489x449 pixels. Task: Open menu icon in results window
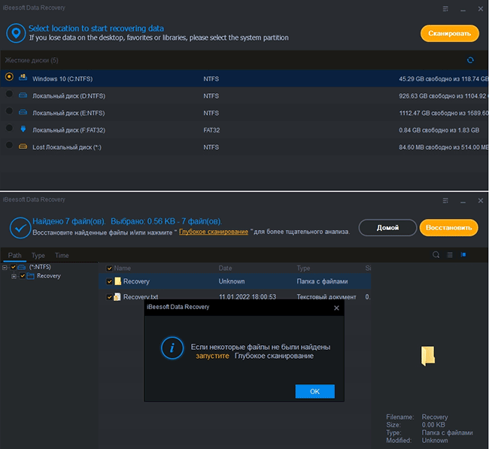click(445, 201)
